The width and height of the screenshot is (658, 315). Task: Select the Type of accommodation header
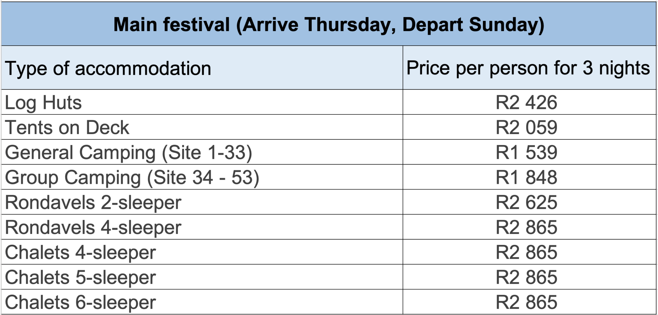point(108,68)
